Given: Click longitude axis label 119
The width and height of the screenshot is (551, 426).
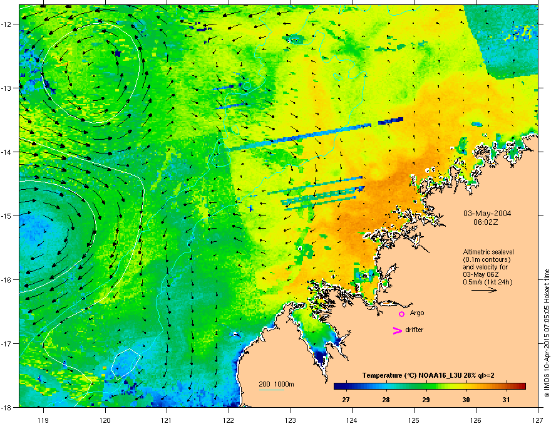Looking at the screenshot, I should coord(43,420).
